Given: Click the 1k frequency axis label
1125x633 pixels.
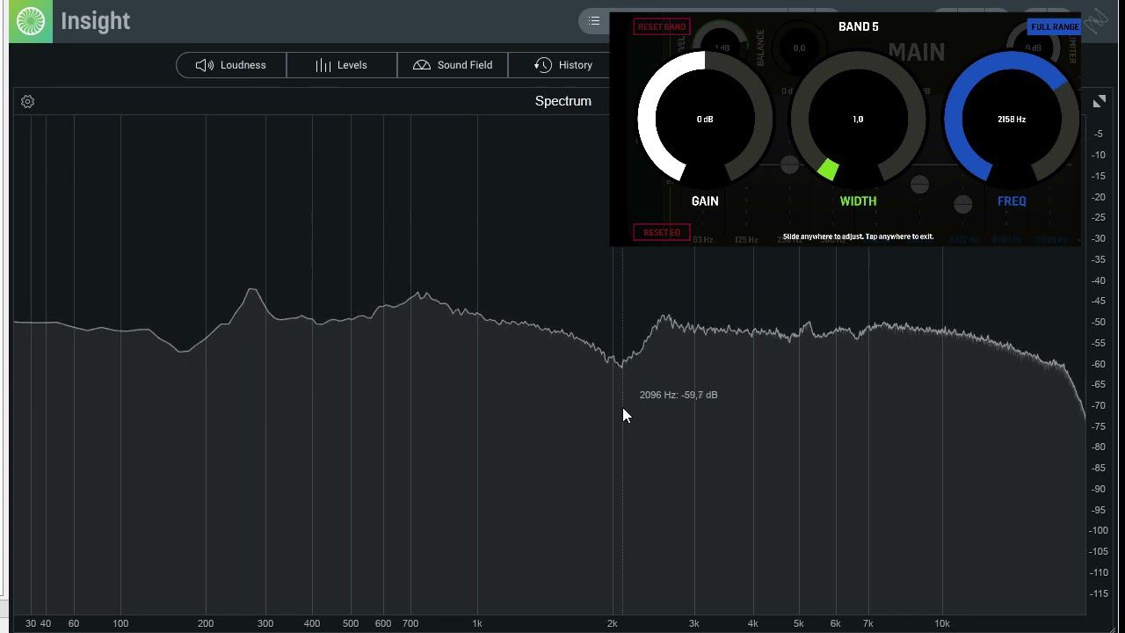Looking at the screenshot, I should pyautogui.click(x=477, y=623).
